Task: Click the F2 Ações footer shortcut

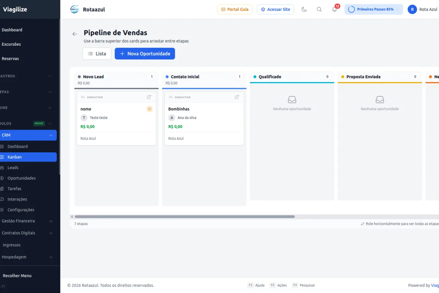Action: click(278, 285)
